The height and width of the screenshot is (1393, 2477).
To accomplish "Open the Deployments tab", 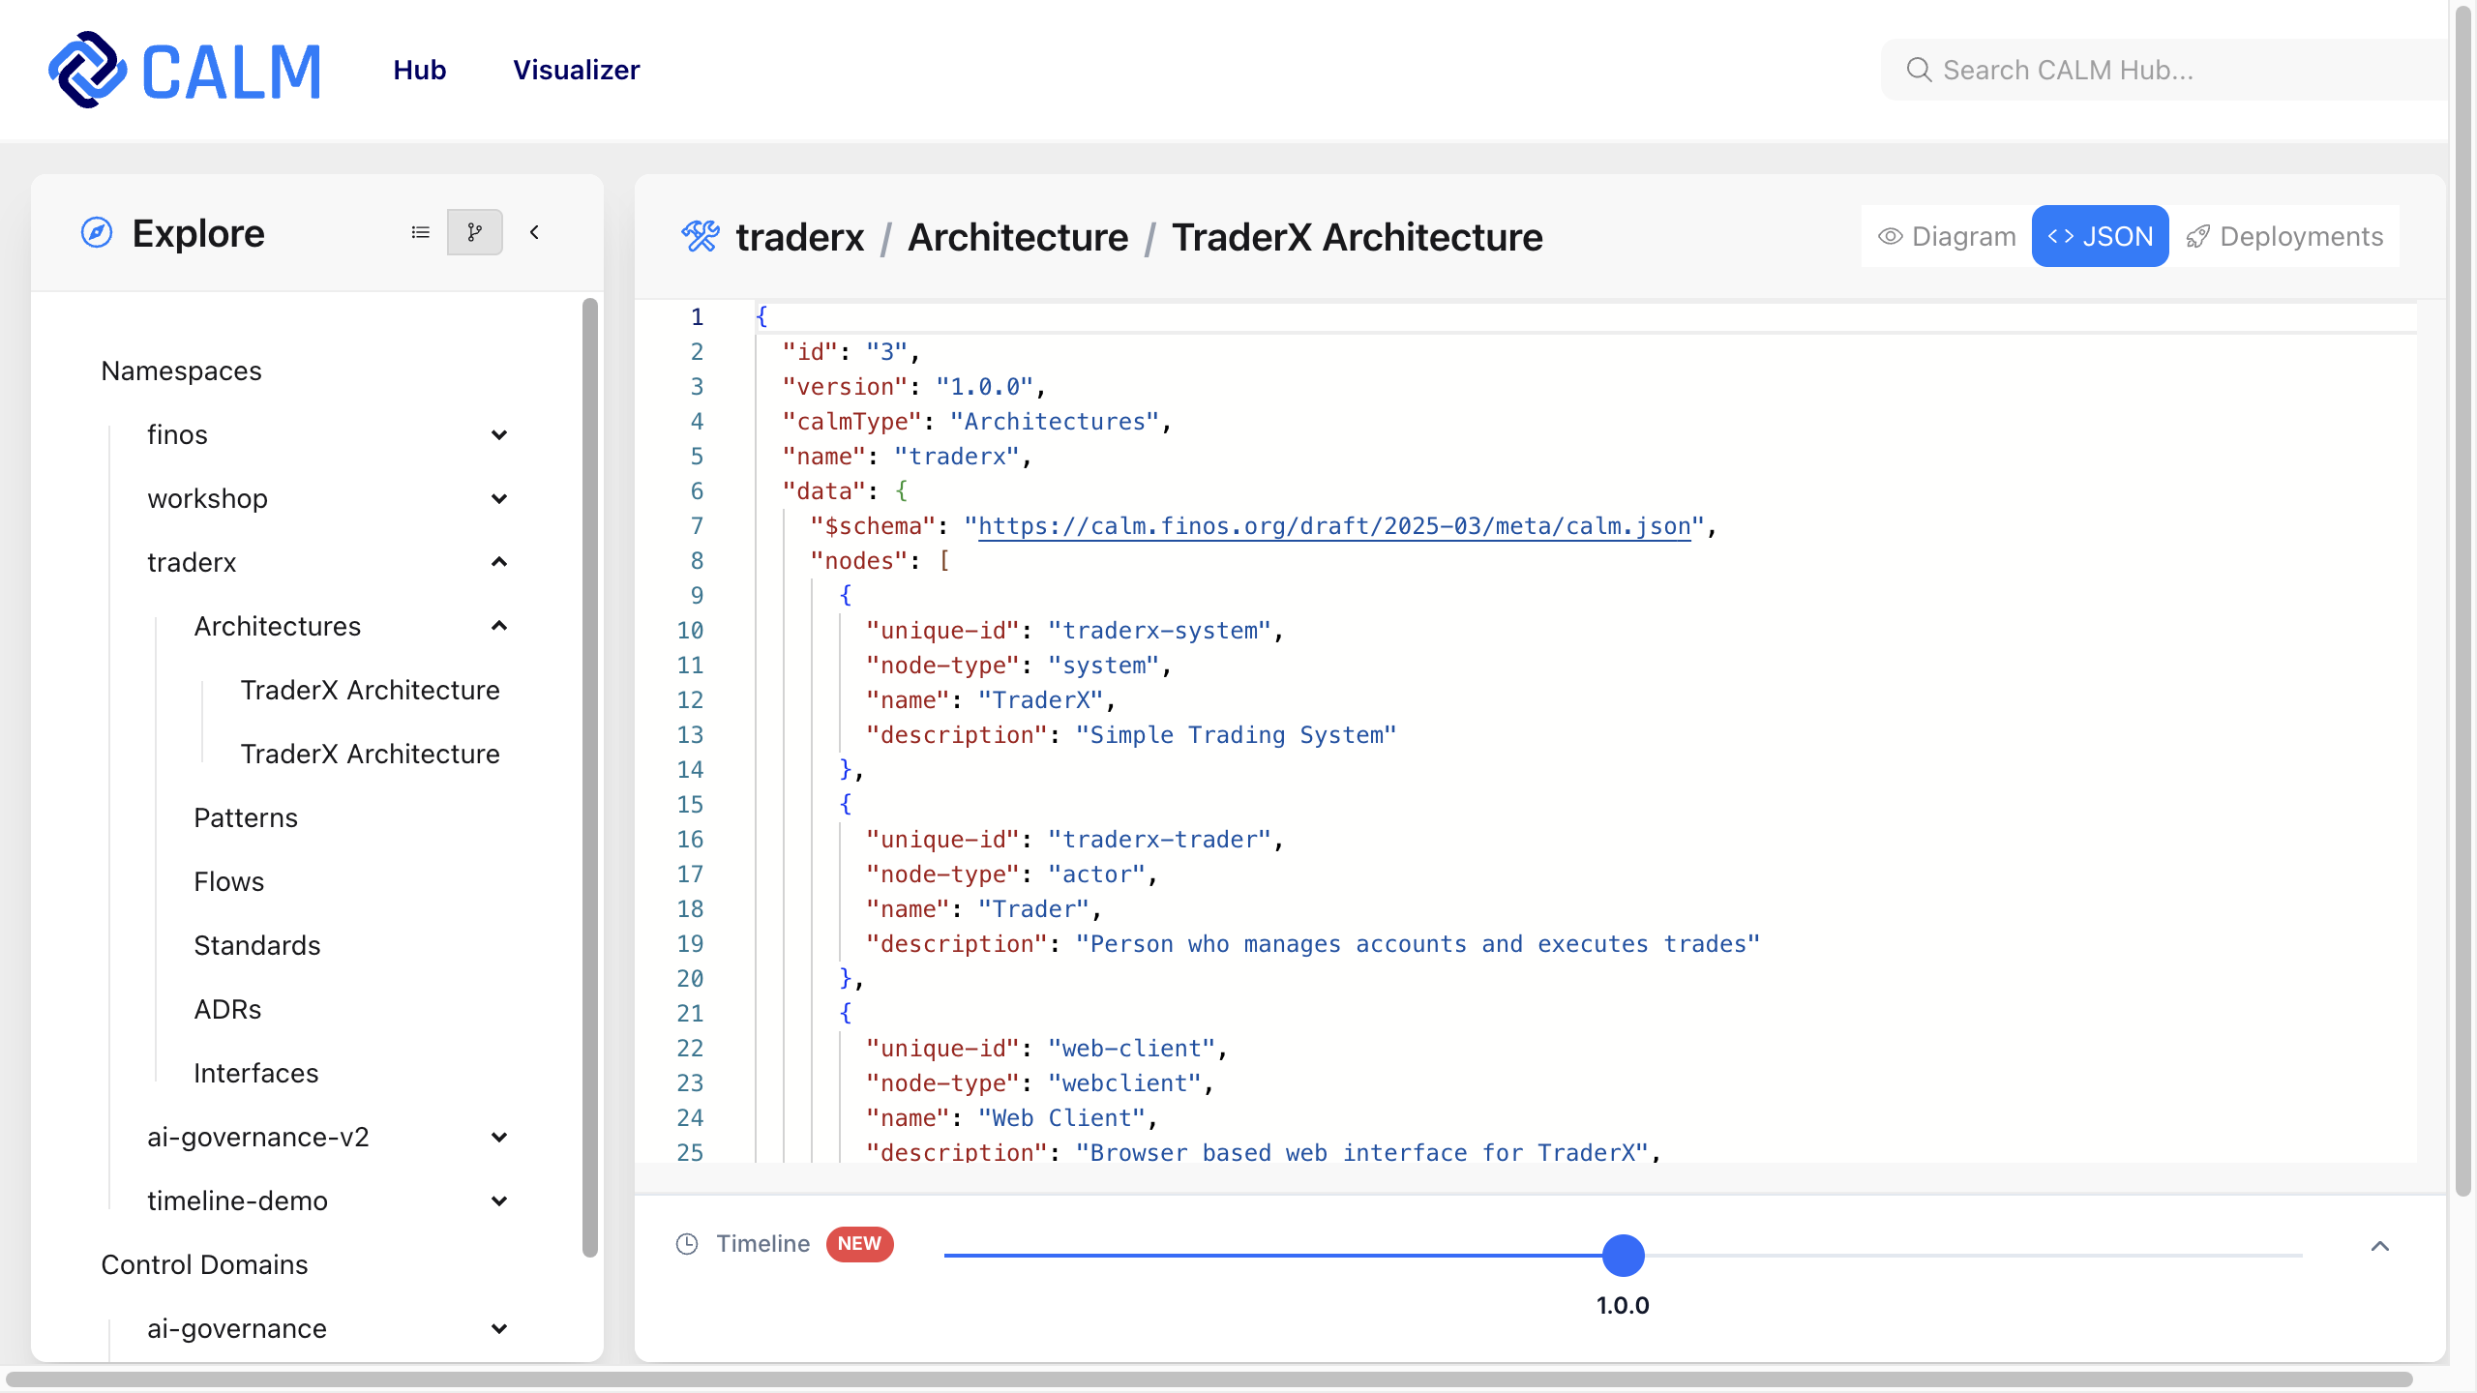I will pos(2284,236).
